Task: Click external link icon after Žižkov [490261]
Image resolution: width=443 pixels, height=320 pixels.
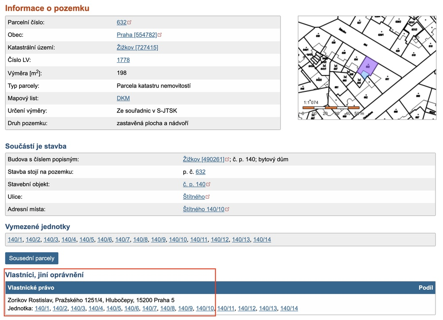Action: 227,159
